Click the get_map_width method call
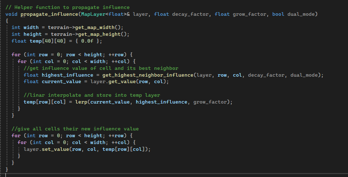This screenshot has height=177, width=348. pyautogui.click(x=93, y=28)
